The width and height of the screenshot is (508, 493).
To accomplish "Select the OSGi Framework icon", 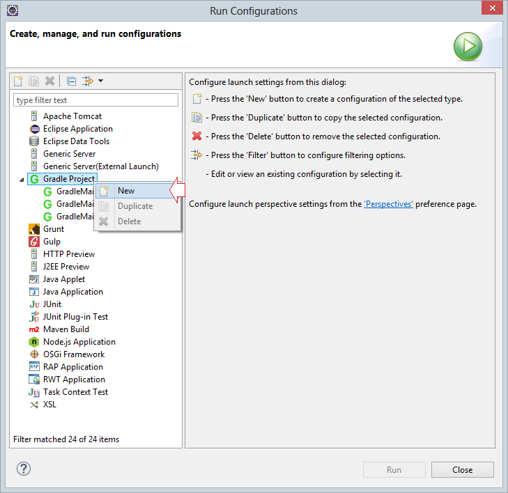I will click(34, 354).
